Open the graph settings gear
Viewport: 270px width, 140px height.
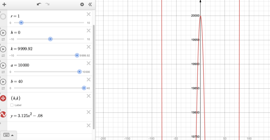82,4
